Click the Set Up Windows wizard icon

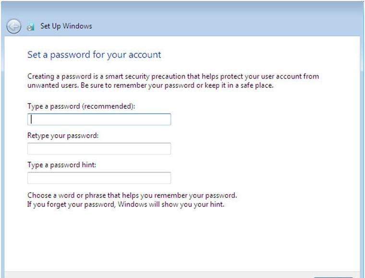pyautogui.click(x=30, y=27)
